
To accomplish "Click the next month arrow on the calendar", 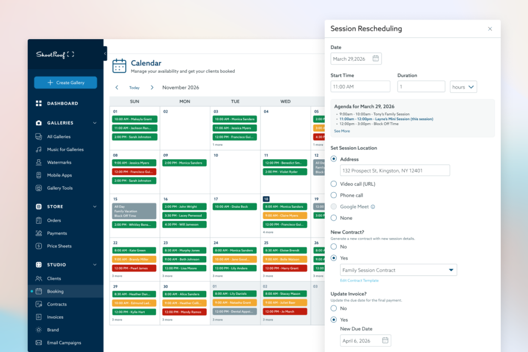I will point(152,87).
